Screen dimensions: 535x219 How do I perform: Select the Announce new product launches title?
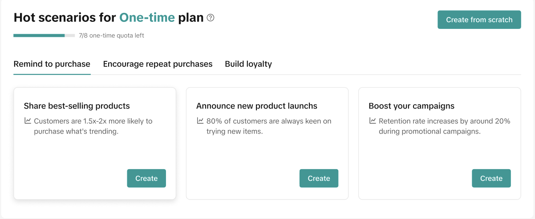pos(256,106)
